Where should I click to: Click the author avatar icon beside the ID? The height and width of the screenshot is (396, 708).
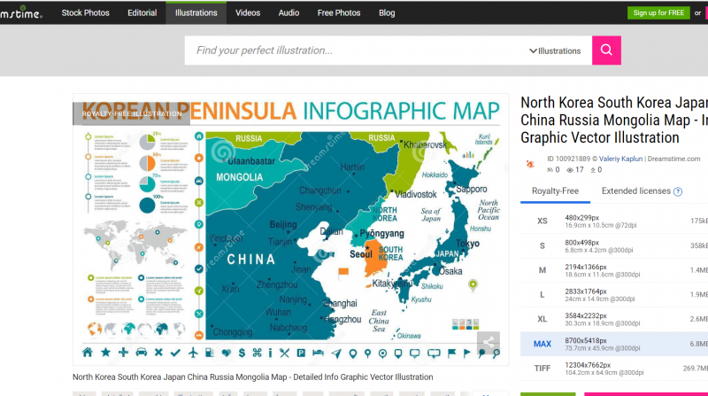click(529, 164)
